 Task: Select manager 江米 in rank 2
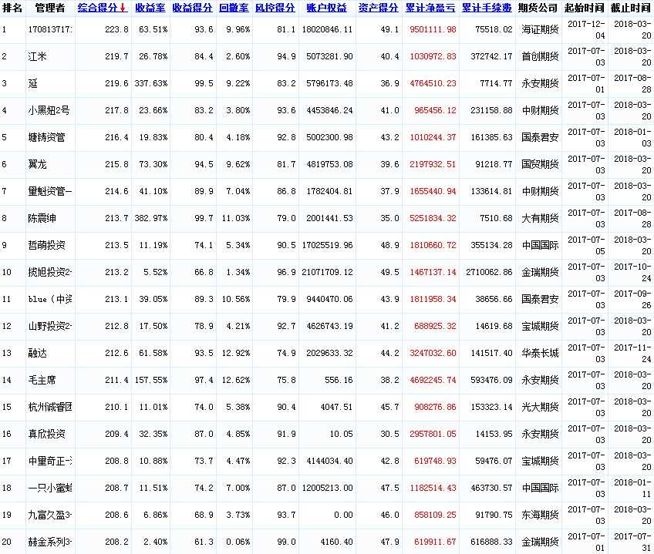click(x=37, y=56)
